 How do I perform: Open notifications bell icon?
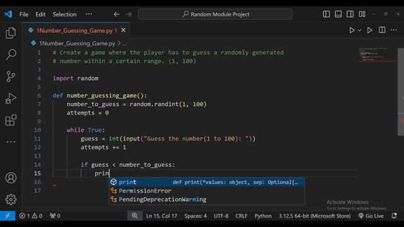point(394,216)
